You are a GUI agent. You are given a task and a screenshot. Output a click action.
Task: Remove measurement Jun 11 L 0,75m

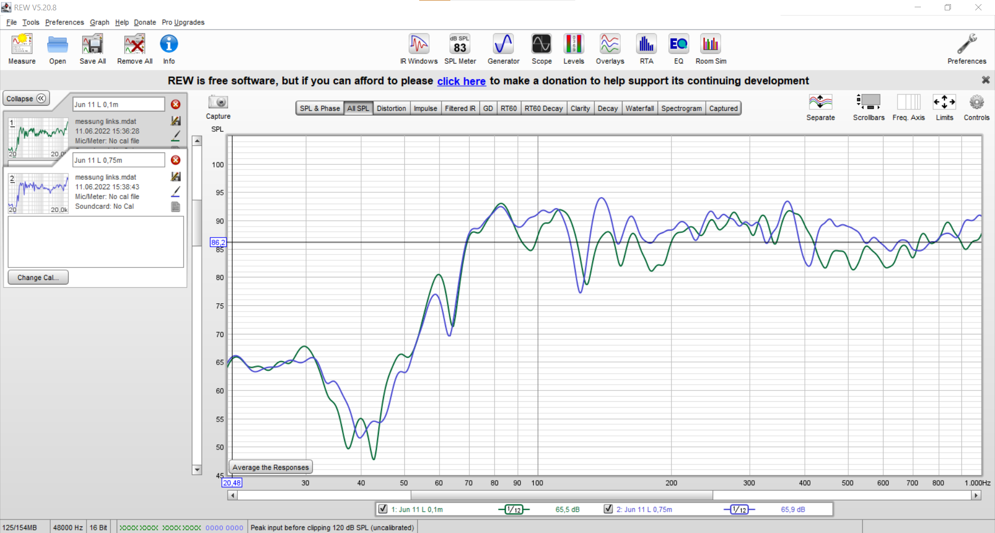[176, 160]
